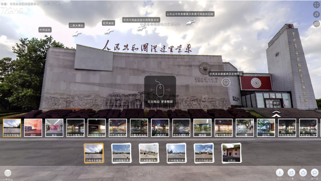Enter fullscreen mode with the expand icon
This screenshot has height=181, width=321.
coord(316,5)
